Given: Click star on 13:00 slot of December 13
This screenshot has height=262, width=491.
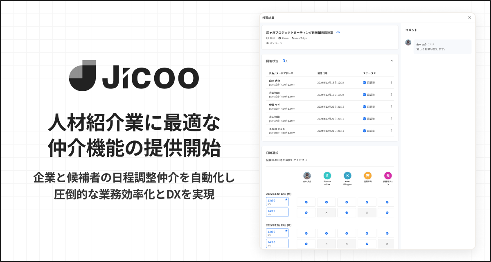Looking at the screenshot, I should click(286, 231).
